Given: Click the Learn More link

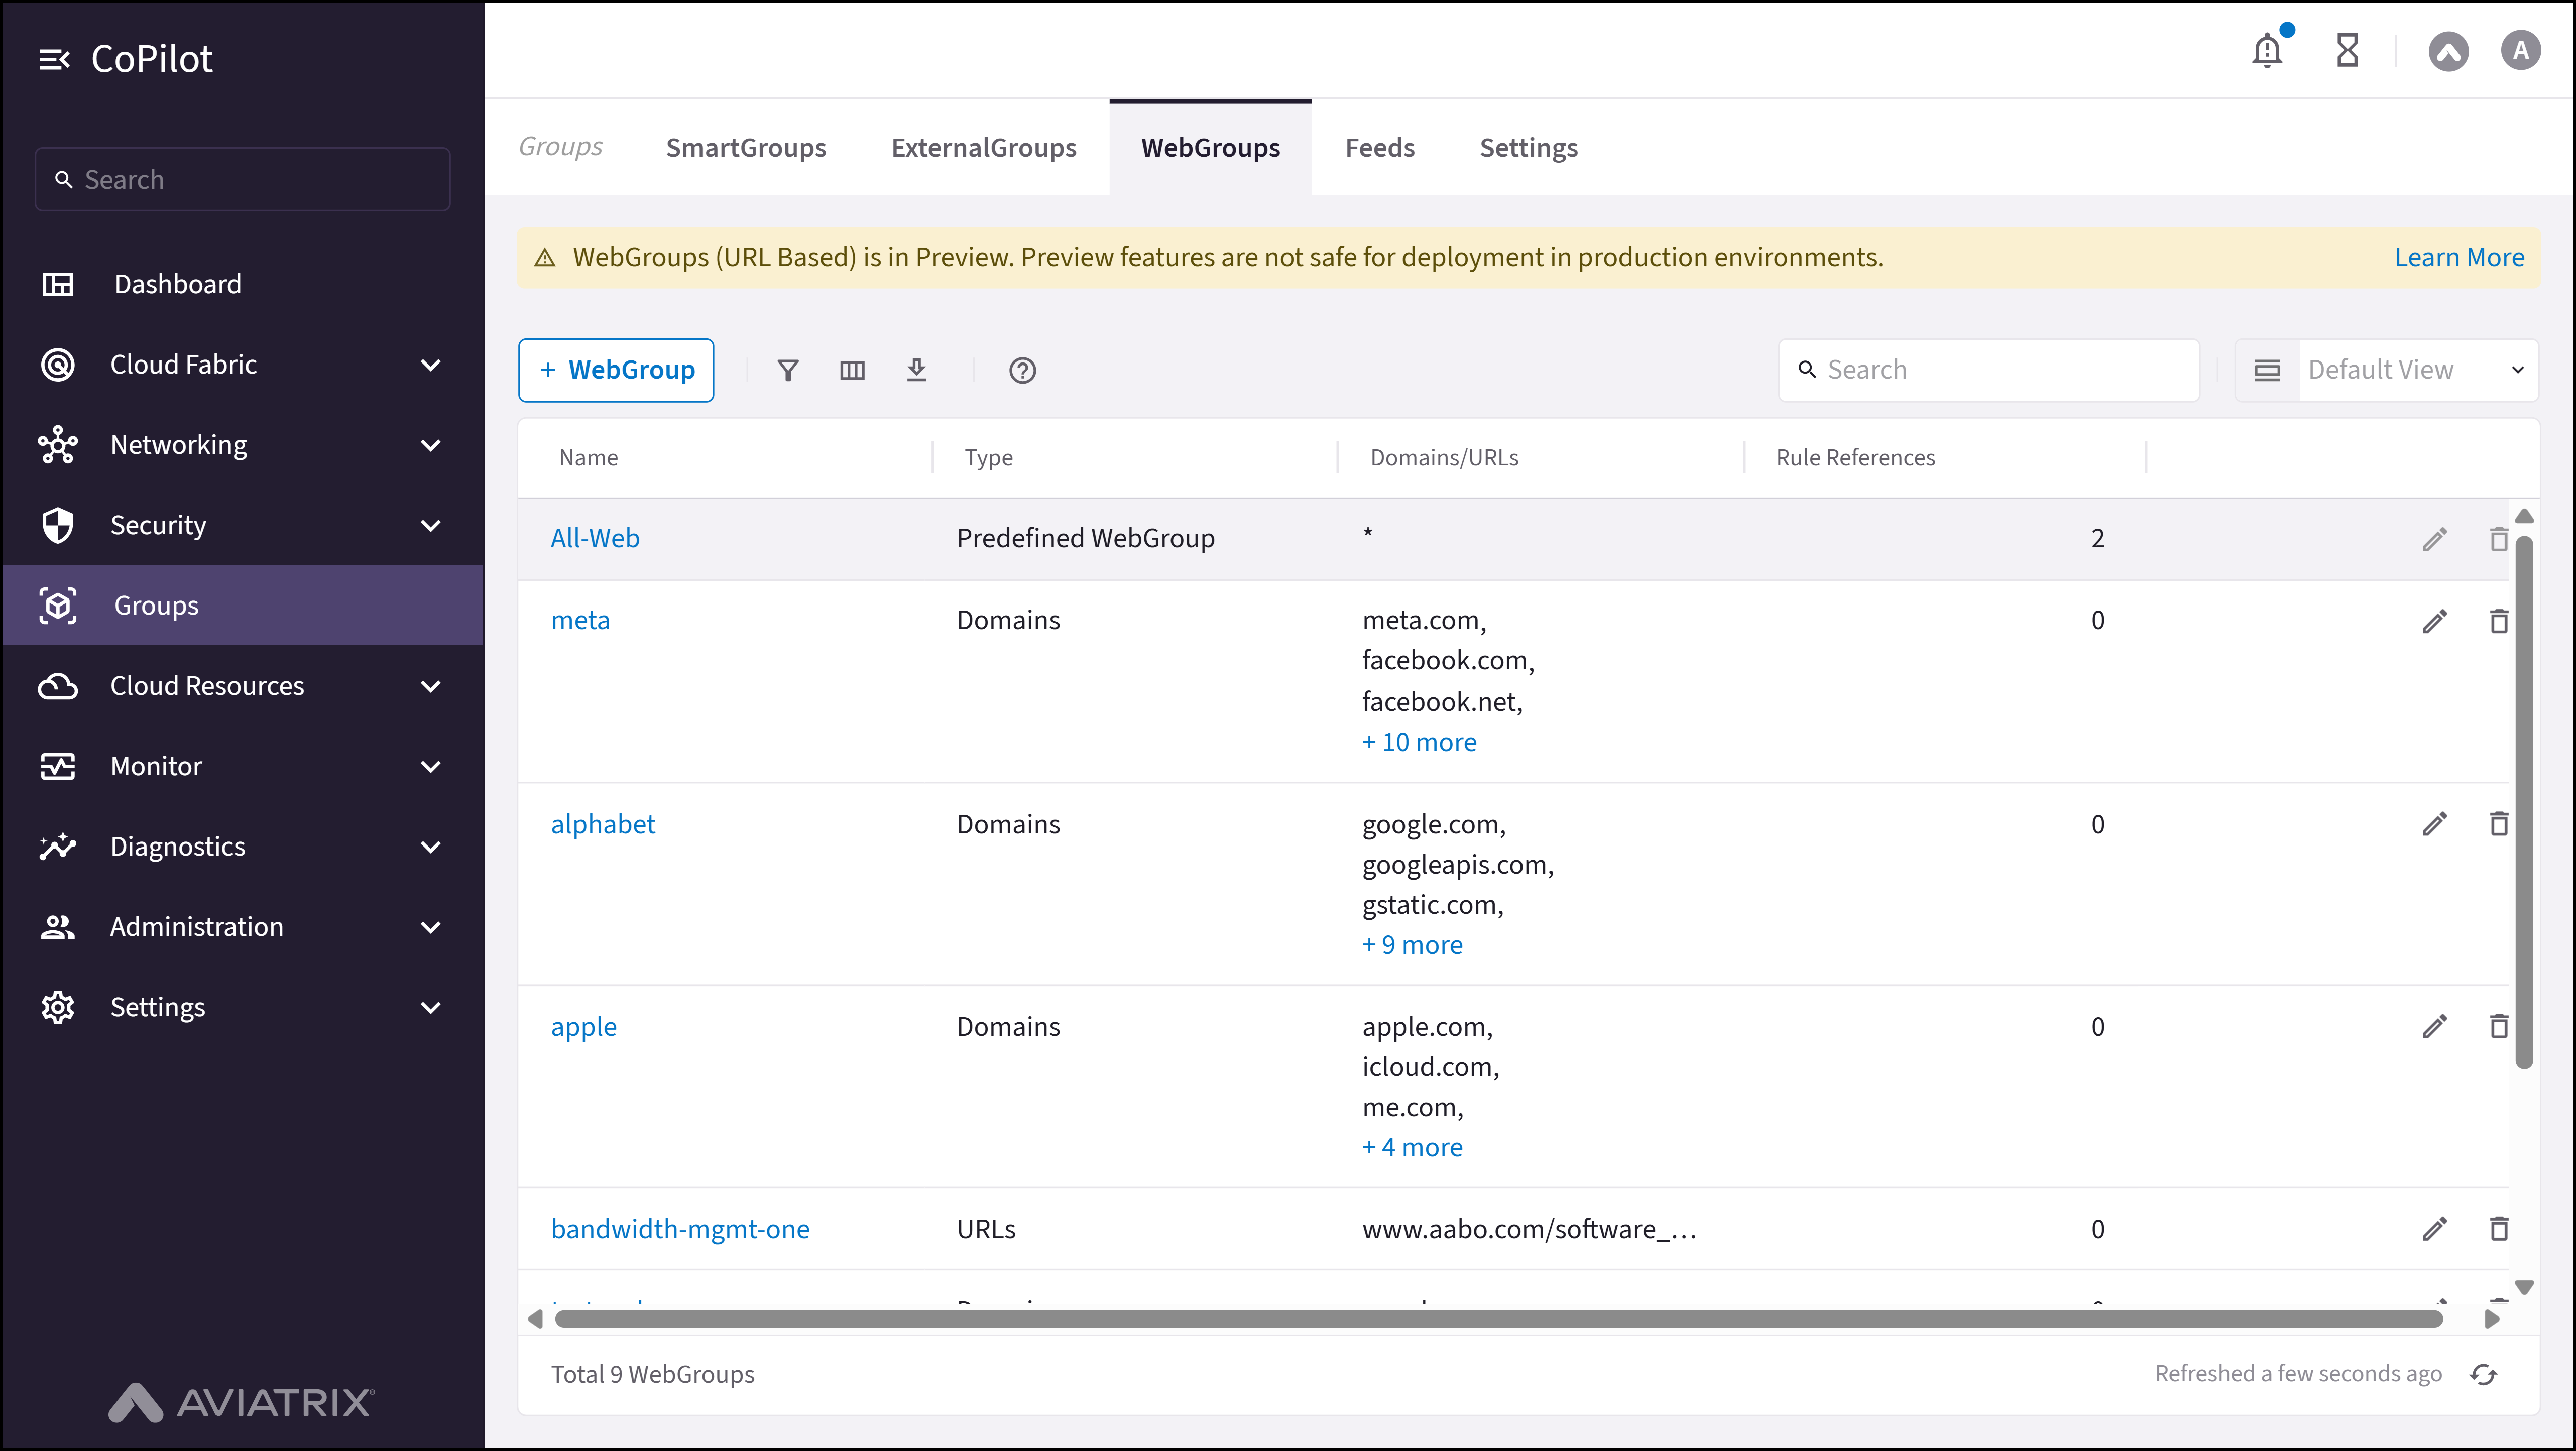Looking at the screenshot, I should (2459, 257).
